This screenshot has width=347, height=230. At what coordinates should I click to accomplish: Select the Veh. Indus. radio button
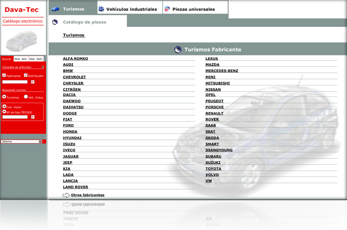tap(26, 96)
